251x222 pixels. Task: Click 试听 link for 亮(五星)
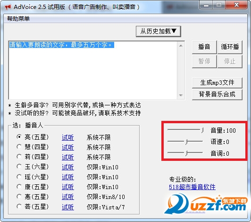68,137
